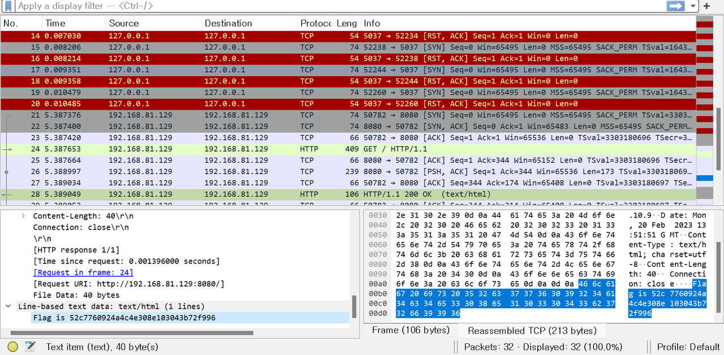Viewport: 724px width, 355px height.
Task: Add a filter button with plus icon
Action: coord(707,6)
